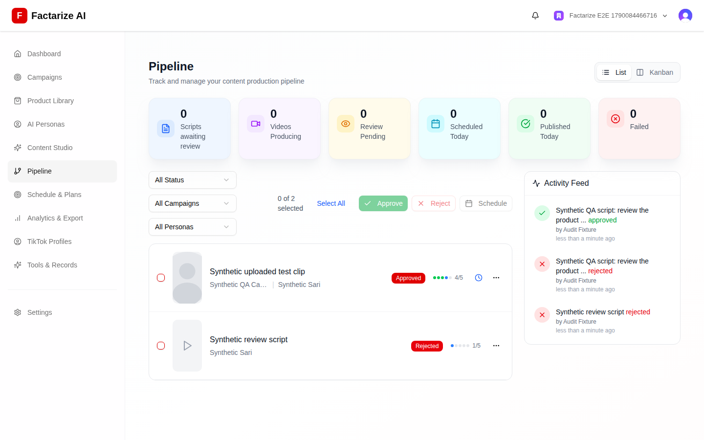The image size is (704, 440).
Task: Click the Approve button
Action: point(383,203)
